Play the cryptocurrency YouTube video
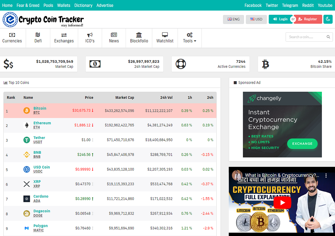335x236 pixels. click(x=282, y=203)
